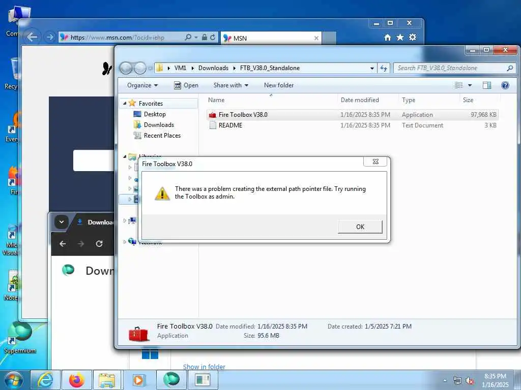Click the change view icon in Explorer
The image size is (521, 390).
pyautogui.click(x=459, y=85)
